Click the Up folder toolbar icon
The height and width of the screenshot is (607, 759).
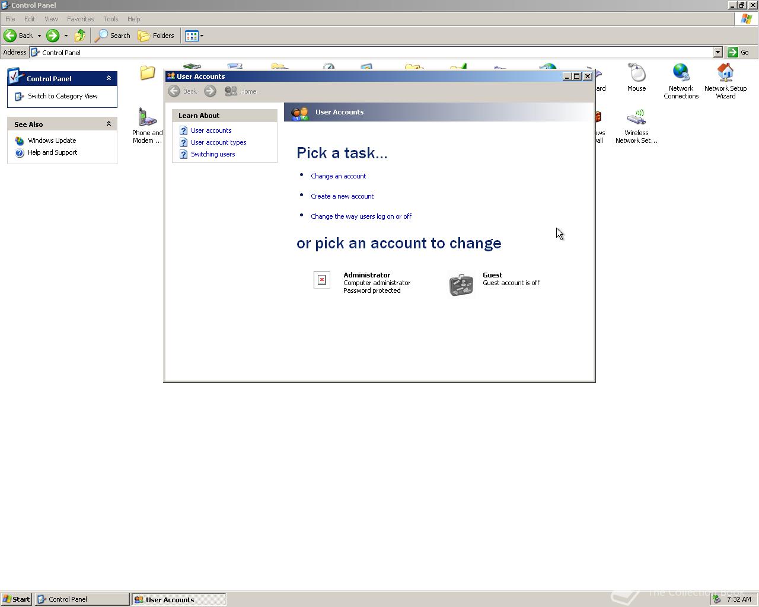80,36
